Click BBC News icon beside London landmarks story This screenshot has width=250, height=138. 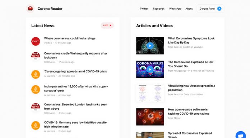(36, 107)
